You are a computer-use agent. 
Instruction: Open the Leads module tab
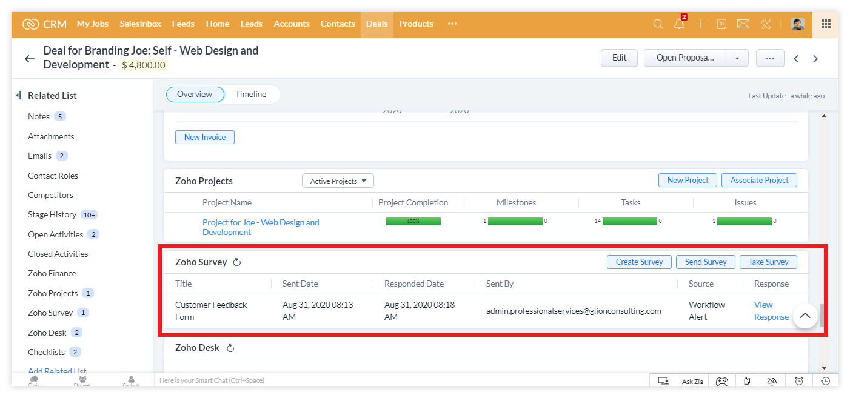tap(251, 24)
